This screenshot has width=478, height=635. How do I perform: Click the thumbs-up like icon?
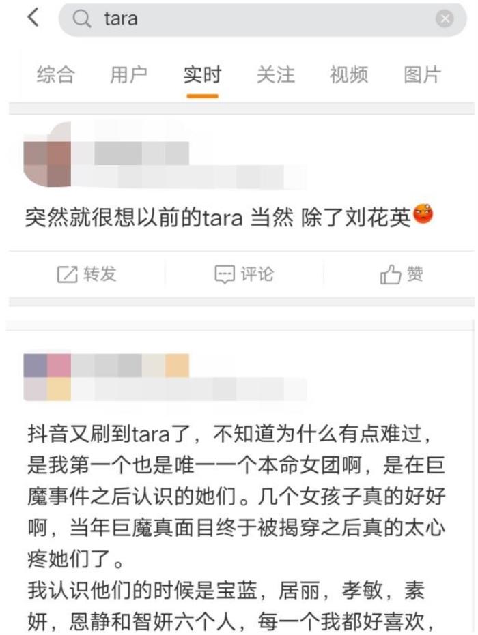[x=391, y=275]
